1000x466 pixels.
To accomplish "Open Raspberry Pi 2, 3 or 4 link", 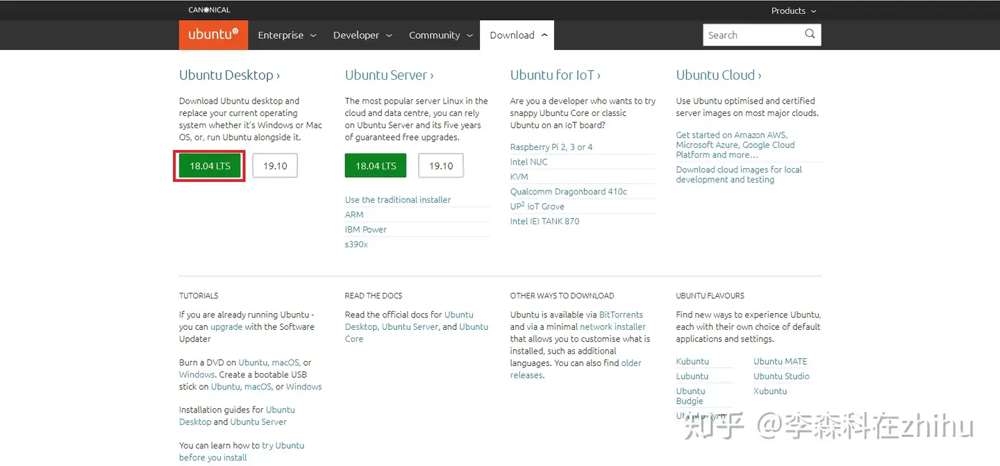I will (x=551, y=147).
